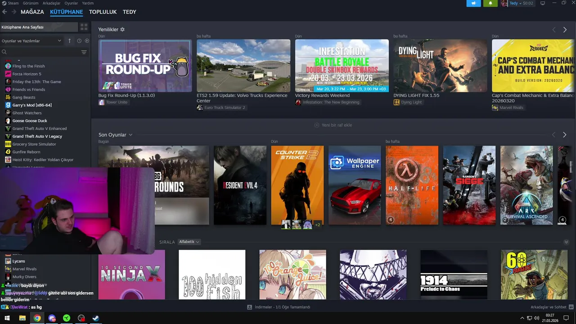This screenshot has height=324, width=576.
Task: Click Yeni bir raf ekle
Action: click(333, 125)
